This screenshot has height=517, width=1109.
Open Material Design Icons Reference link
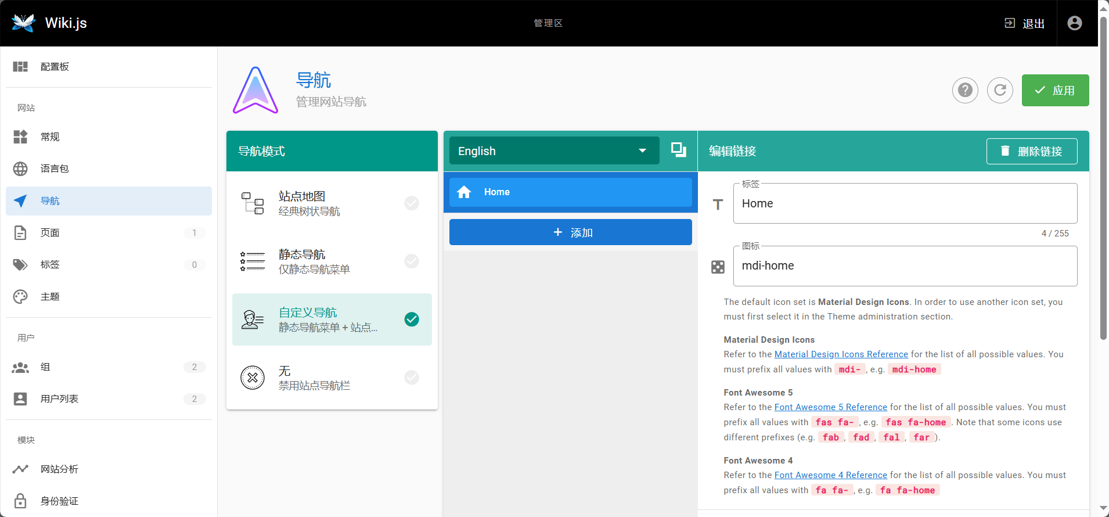click(x=841, y=354)
